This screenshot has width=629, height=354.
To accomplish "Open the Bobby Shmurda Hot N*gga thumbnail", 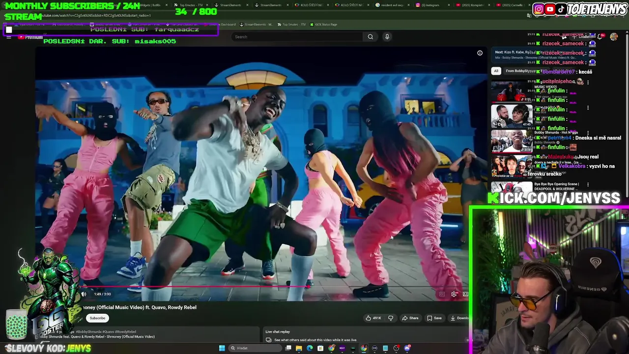I will (x=512, y=142).
